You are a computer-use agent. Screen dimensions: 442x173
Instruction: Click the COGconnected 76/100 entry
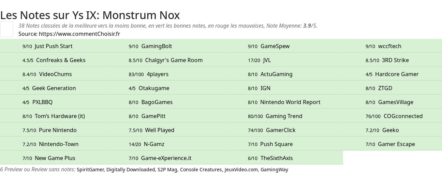[x=403, y=116]
